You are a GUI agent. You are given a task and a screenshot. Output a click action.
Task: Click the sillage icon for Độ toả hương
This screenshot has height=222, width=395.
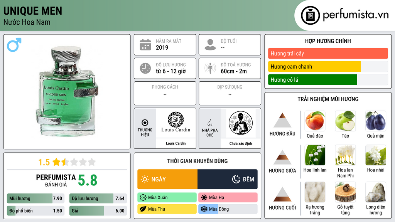(210, 68)
